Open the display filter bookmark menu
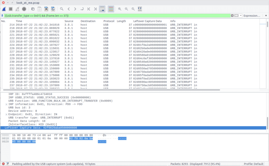Viewport: 269px width, 166px height. 2,16
